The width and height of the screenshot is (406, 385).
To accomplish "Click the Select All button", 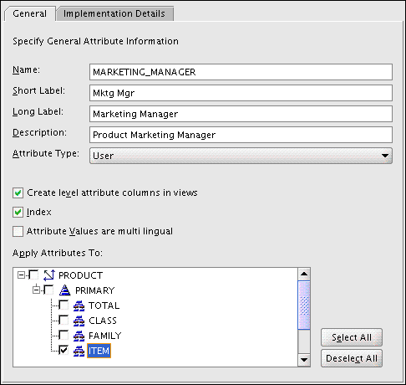I will tap(352, 337).
